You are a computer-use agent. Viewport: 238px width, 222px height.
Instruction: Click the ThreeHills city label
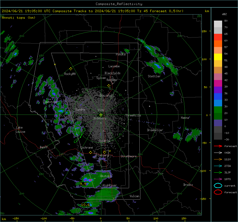click(133, 115)
